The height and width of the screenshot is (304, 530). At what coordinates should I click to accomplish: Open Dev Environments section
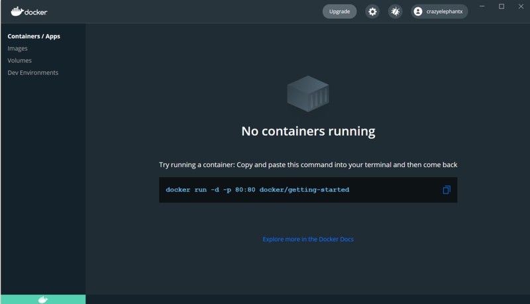32,73
